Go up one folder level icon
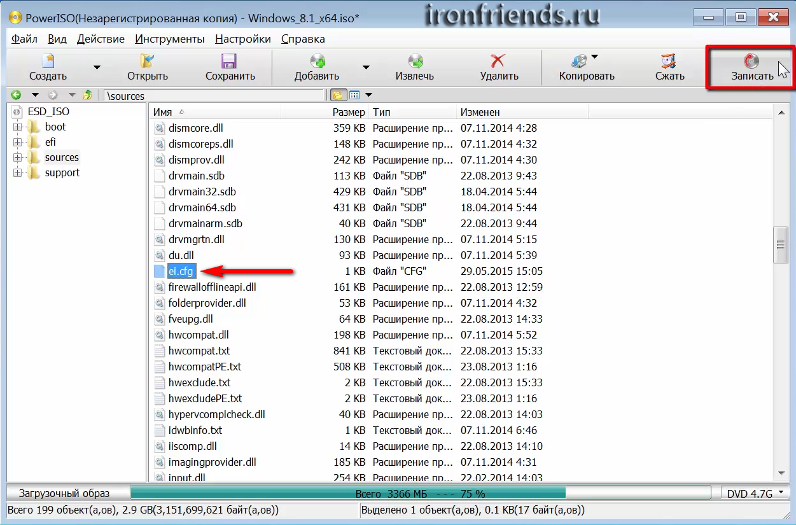The width and height of the screenshot is (796, 525). [x=88, y=95]
